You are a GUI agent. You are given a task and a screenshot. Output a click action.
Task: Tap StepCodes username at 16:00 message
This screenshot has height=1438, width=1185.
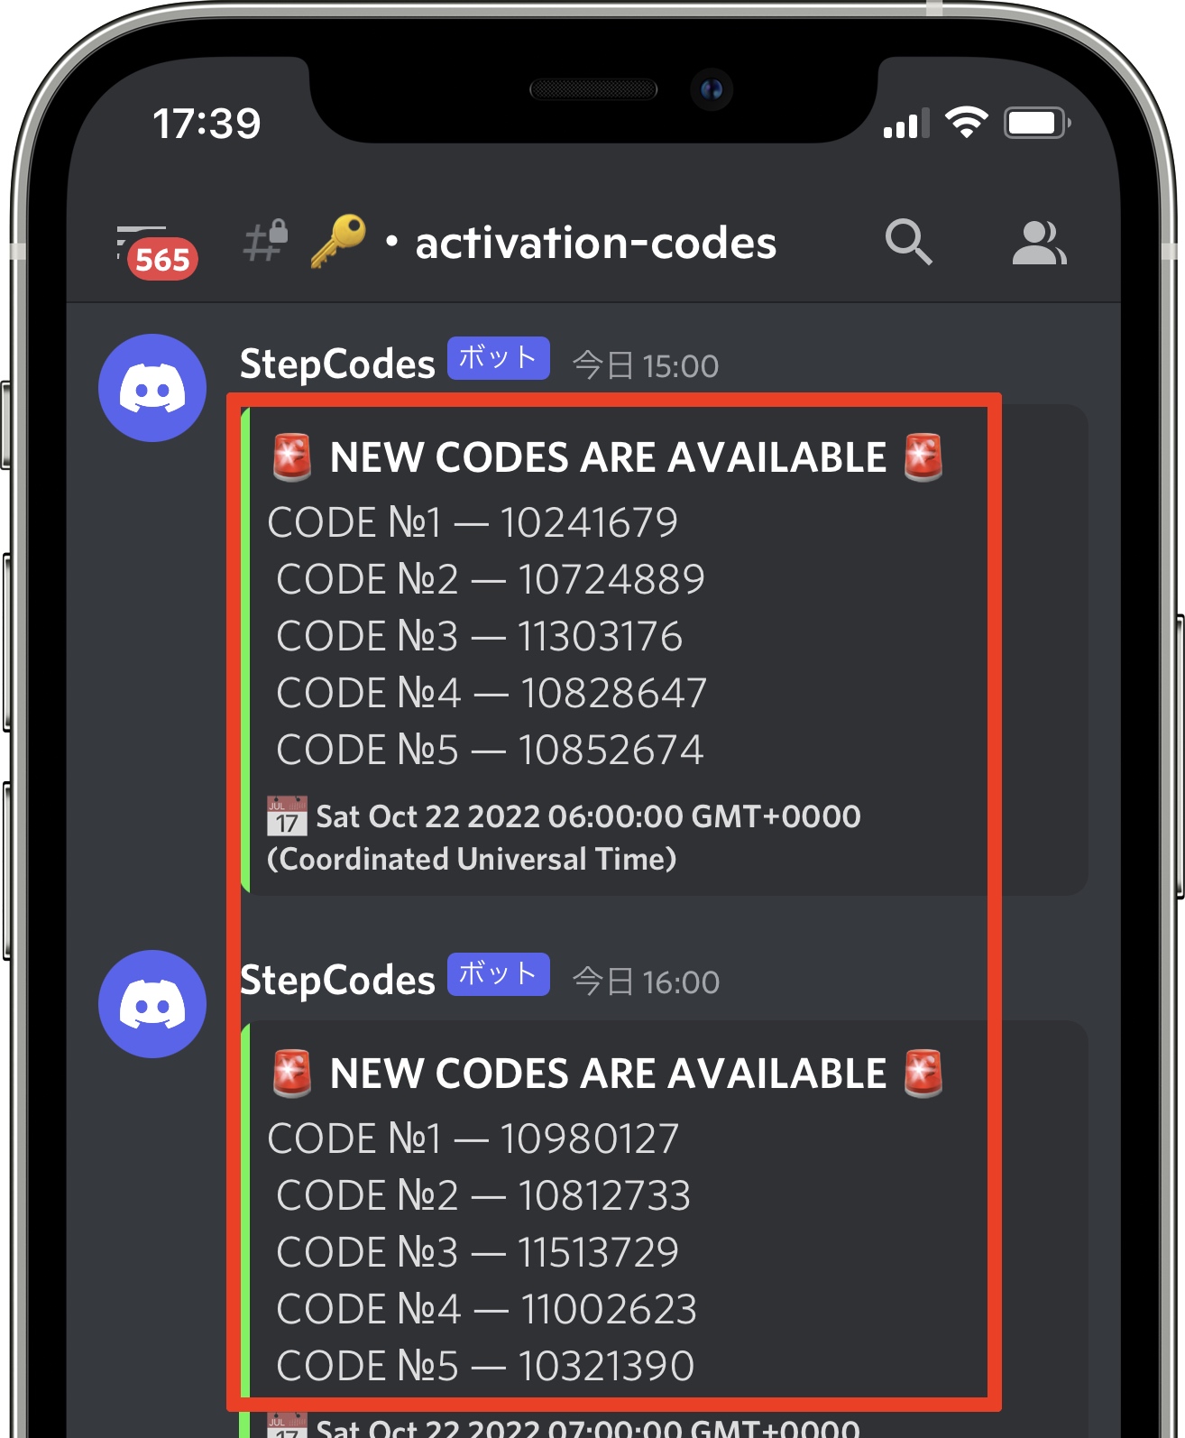[337, 981]
